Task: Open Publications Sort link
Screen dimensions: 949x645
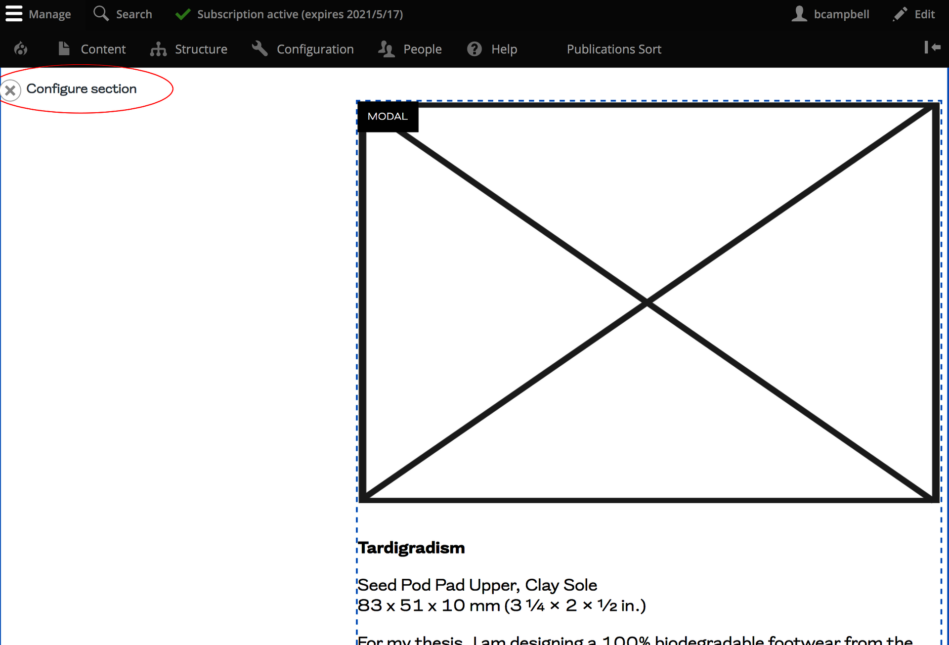Action: [x=614, y=49]
